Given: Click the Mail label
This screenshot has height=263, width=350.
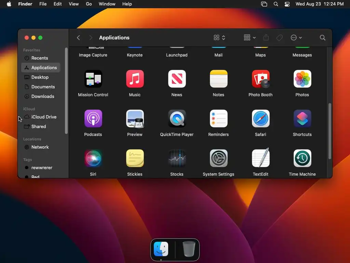Looking at the screenshot, I should coord(218,55).
